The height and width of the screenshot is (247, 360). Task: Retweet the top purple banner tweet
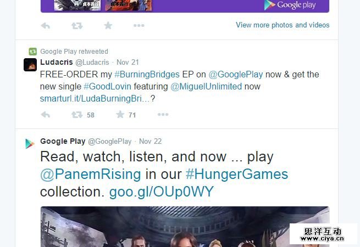77,26
